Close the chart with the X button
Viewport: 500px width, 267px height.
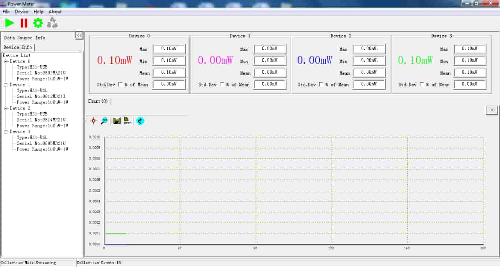pyautogui.click(x=492, y=110)
